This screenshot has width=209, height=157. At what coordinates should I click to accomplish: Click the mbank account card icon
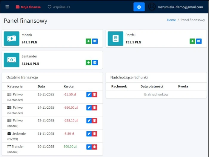[12, 39]
